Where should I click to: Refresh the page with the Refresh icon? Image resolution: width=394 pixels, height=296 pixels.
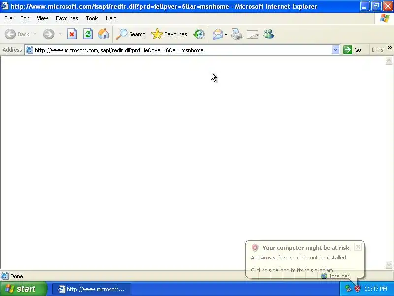pyautogui.click(x=88, y=34)
